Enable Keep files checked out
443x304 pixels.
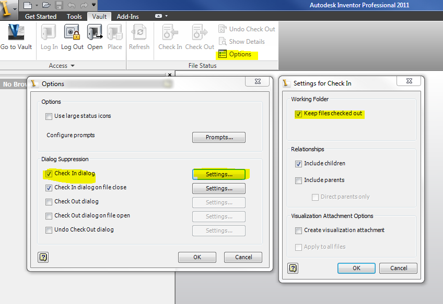tap(299, 113)
